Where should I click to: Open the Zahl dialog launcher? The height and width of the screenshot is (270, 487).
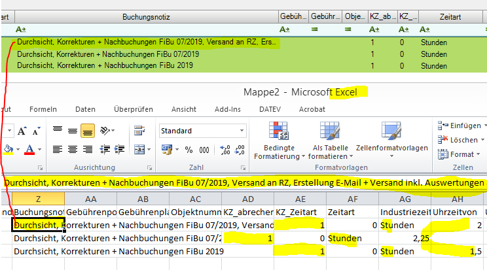point(243,168)
